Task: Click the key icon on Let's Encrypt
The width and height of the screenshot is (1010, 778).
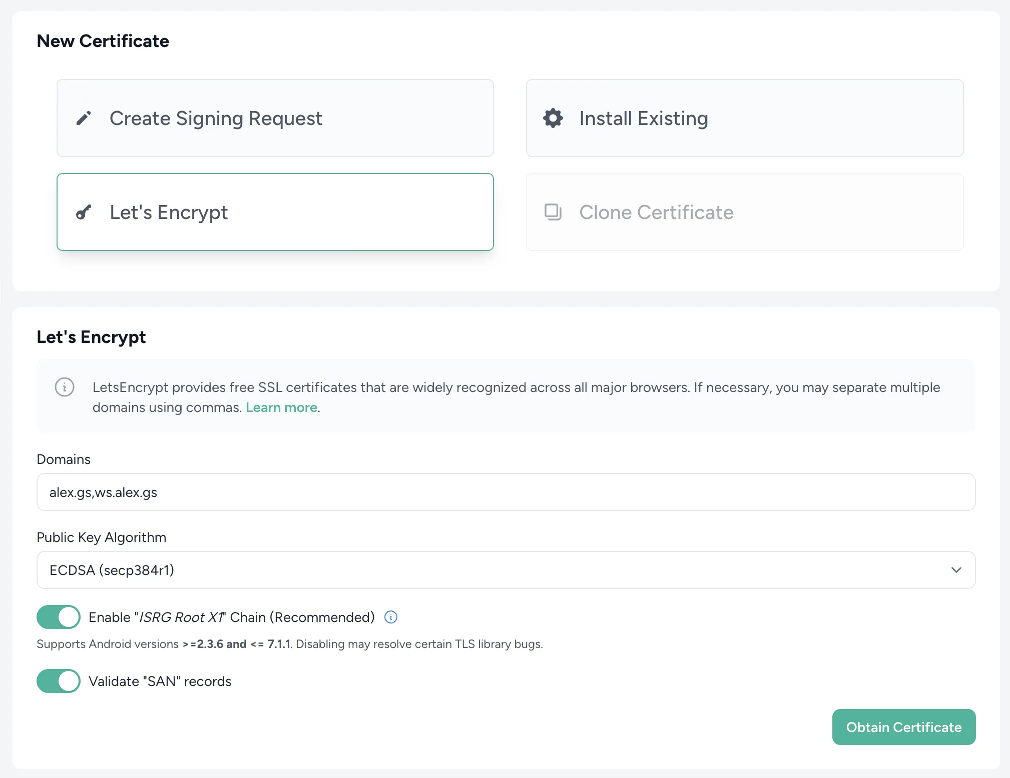Action: pos(84,212)
